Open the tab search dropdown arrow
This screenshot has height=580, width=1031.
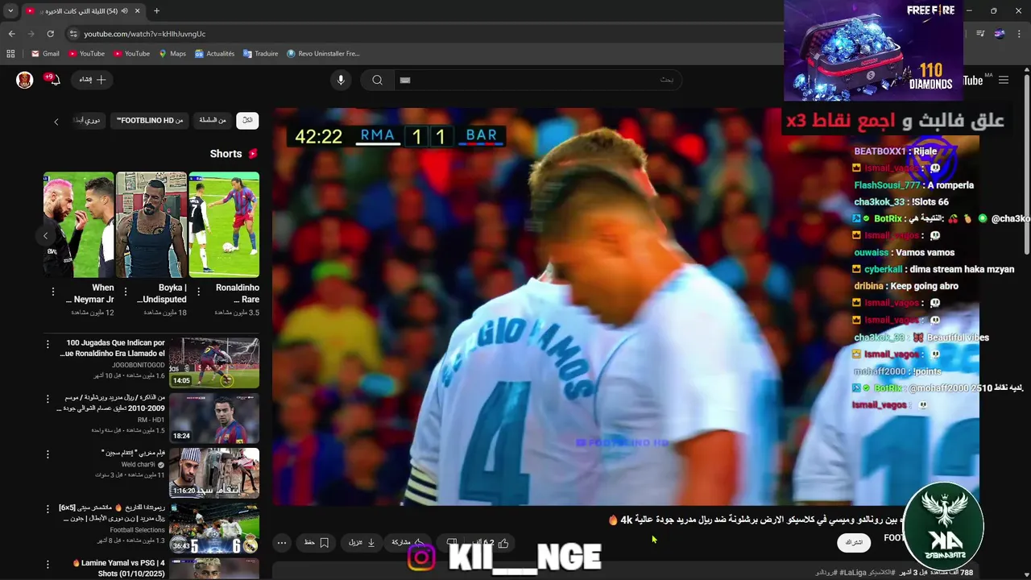[x=10, y=11]
